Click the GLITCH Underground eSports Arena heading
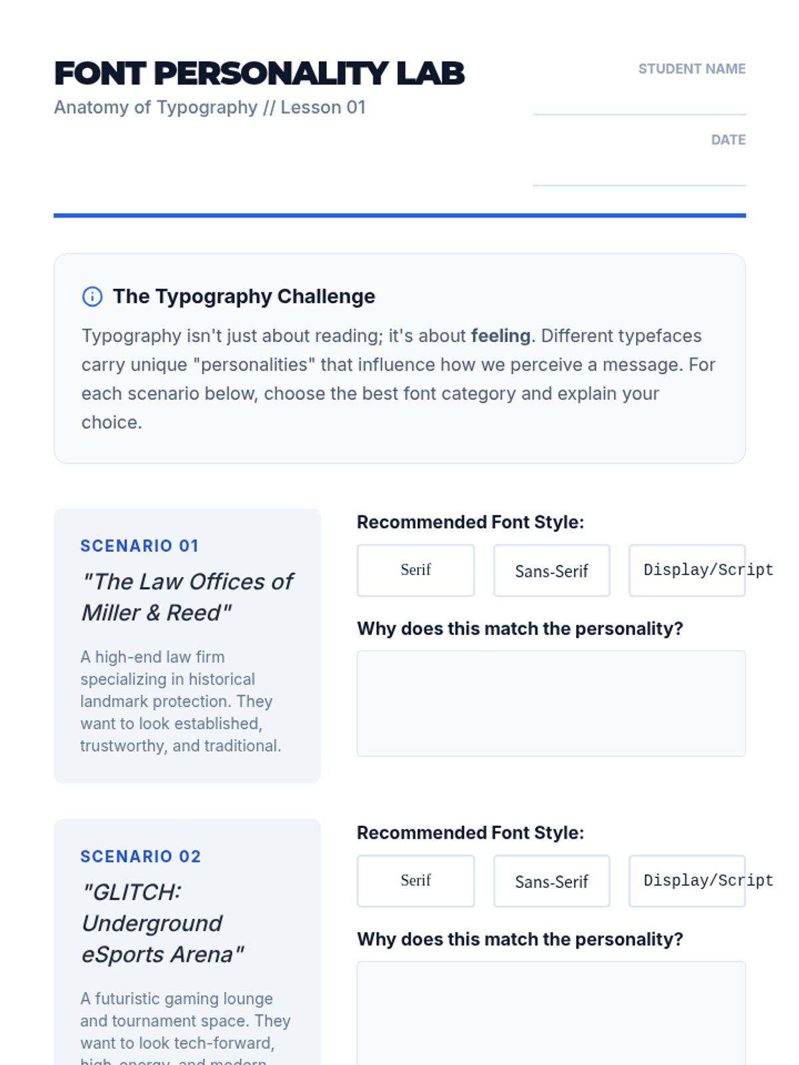 tap(163, 923)
